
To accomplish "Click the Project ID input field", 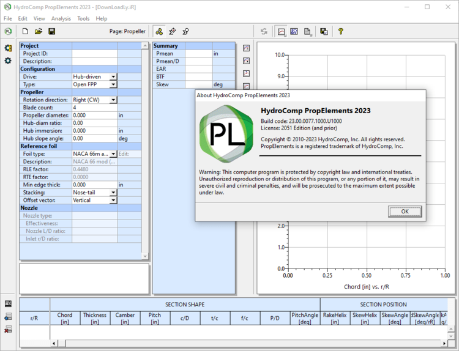I will tap(94, 54).
